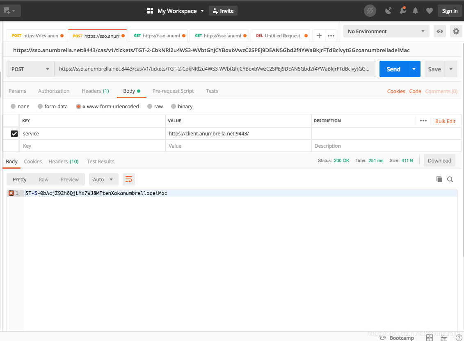The width and height of the screenshot is (464, 341).
Task: Send the POST request
Action: point(393,69)
